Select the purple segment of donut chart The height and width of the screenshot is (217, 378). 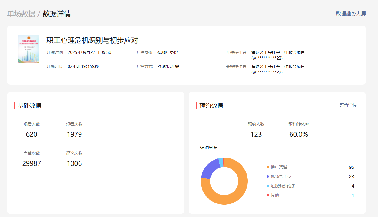209,171
